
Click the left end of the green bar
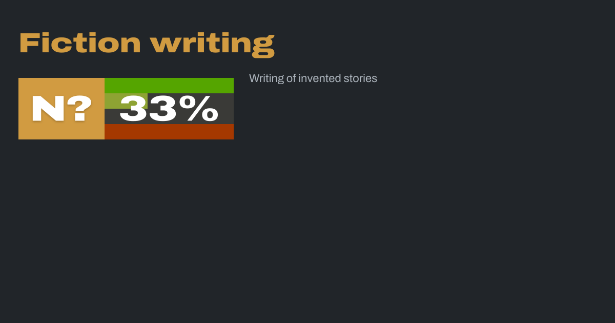pos(109,85)
